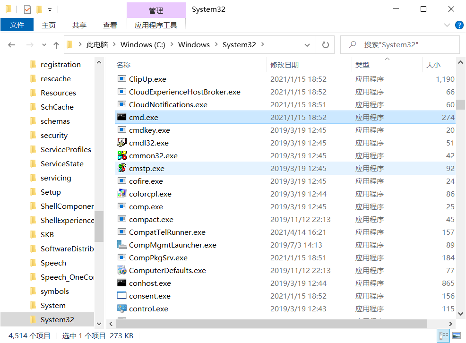Expand the ribbon with the chevron
Screen dimensions: 466x343
(x=447, y=25)
